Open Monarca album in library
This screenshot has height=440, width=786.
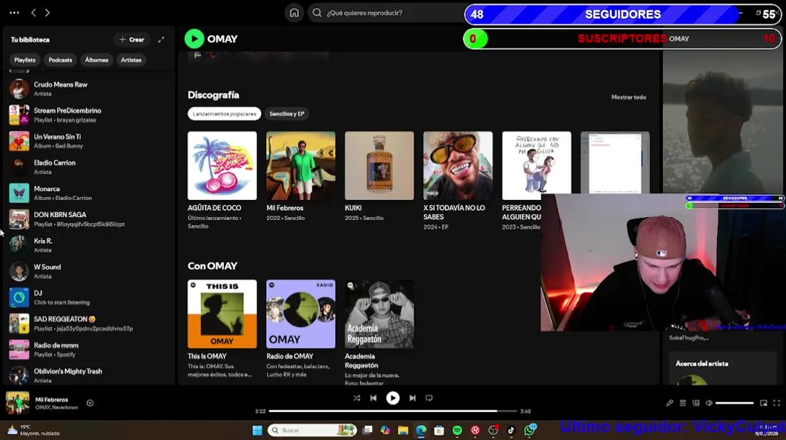(x=89, y=193)
